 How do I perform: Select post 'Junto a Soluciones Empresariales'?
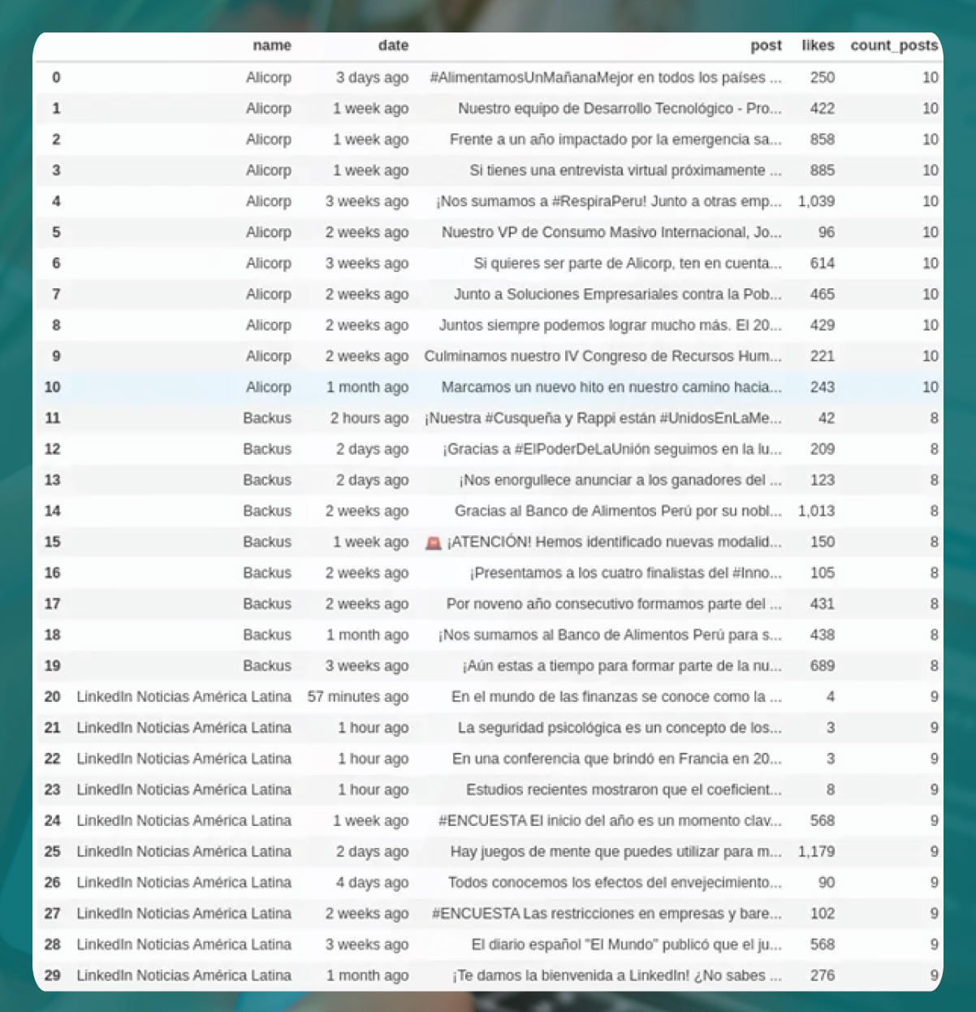(617, 294)
